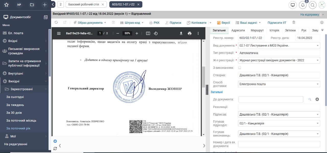Switch to the Адресати tab
This screenshot has width=327, height=153.
click(x=238, y=30)
